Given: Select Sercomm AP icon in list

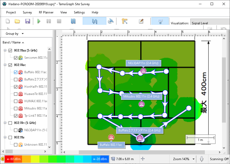Looking at the screenshot, I should (x=20, y=58).
